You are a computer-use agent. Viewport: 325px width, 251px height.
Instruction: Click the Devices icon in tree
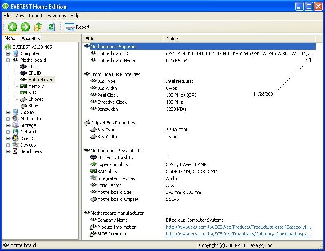click(x=16, y=145)
